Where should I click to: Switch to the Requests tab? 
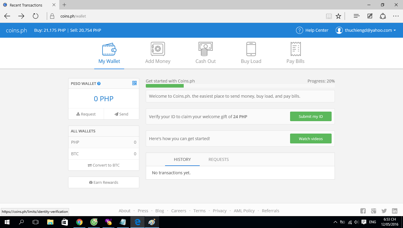click(218, 159)
